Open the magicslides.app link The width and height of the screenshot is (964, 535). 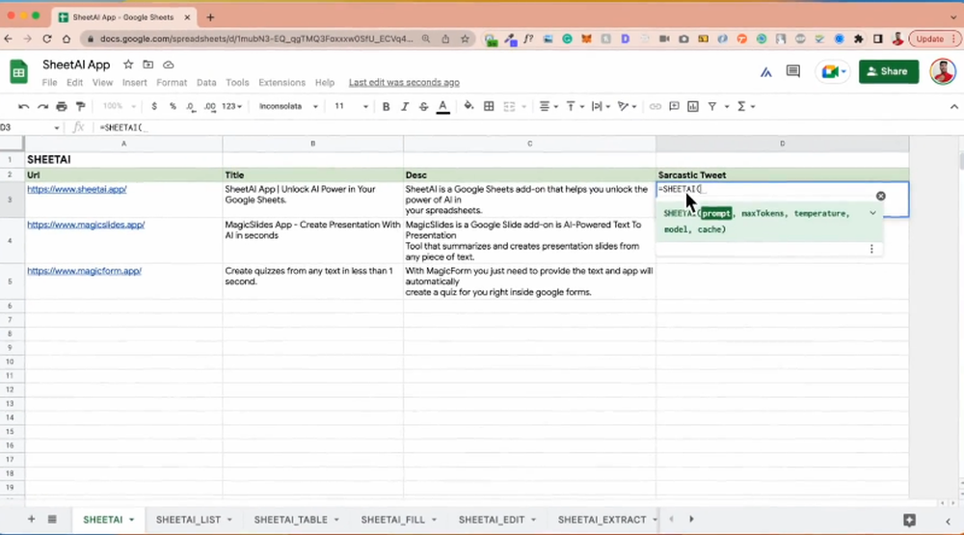(86, 225)
